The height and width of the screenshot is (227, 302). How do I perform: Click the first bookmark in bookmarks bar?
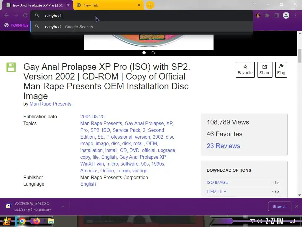coord(17,25)
